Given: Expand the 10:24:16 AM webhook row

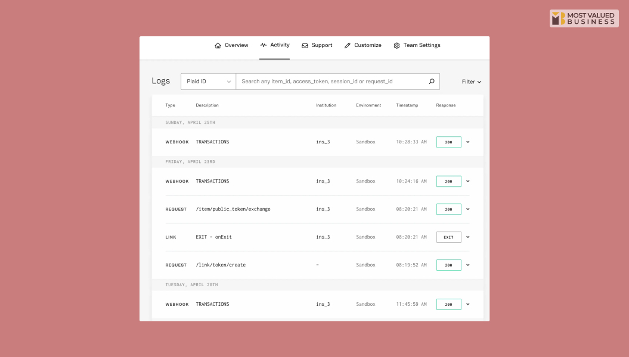Looking at the screenshot, I should pos(468,181).
